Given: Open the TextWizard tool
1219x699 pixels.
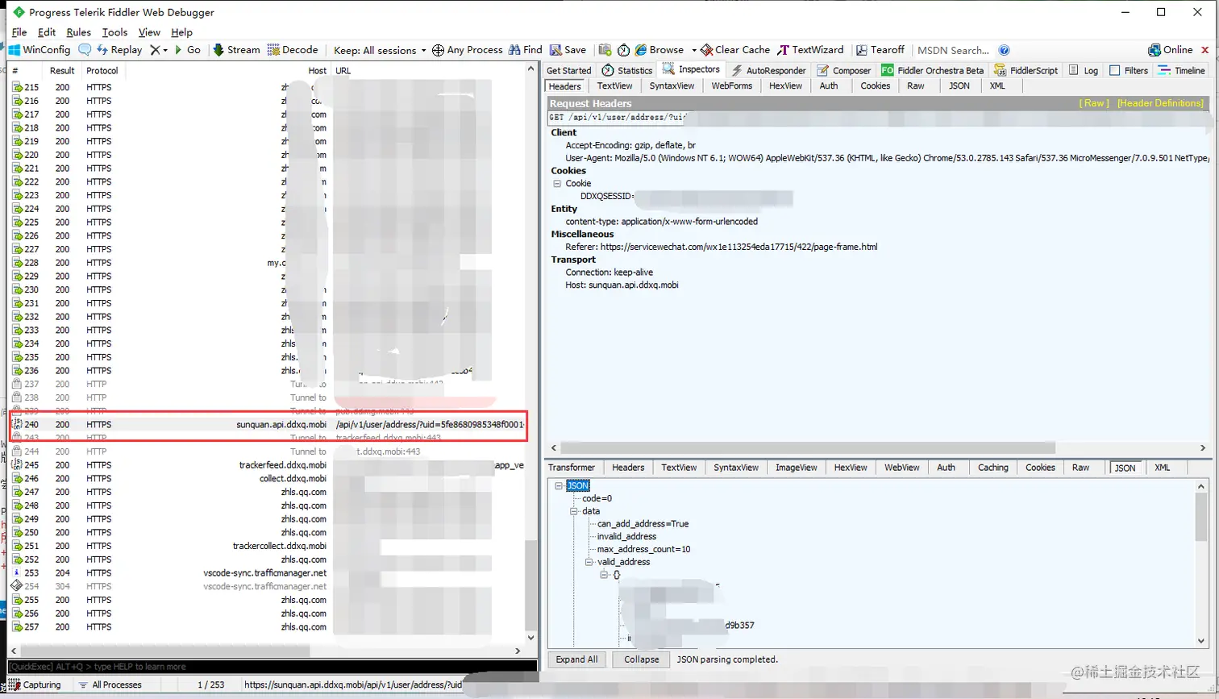Looking at the screenshot, I should pyautogui.click(x=810, y=50).
